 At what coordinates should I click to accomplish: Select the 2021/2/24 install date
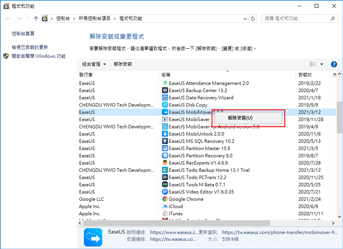(x=309, y=199)
